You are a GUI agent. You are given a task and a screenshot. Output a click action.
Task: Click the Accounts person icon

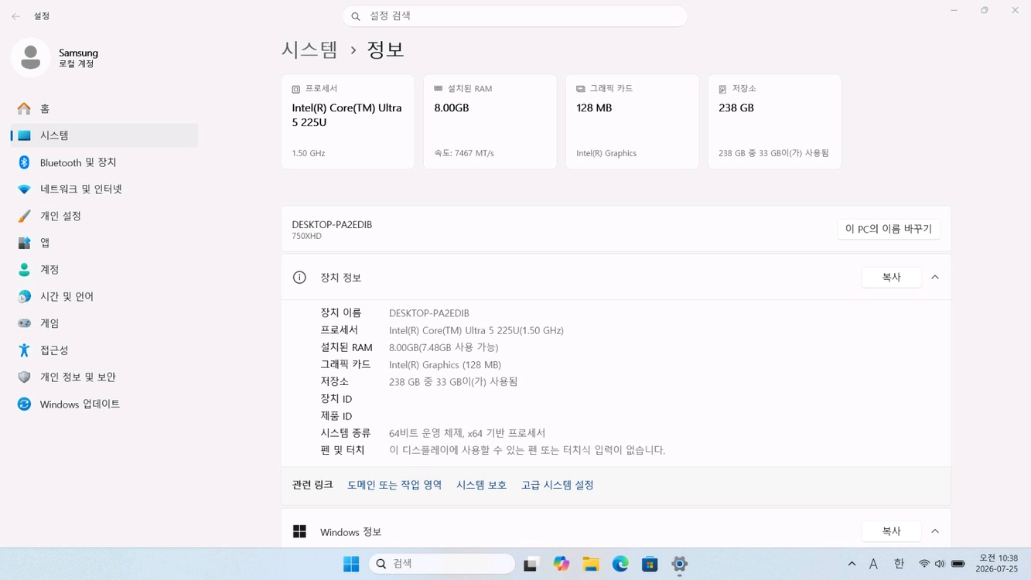pyautogui.click(x=25, y=270)
